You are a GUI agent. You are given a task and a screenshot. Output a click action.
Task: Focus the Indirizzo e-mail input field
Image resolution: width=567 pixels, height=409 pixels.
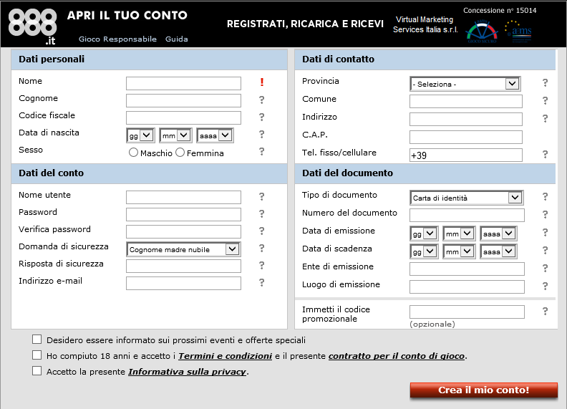(x=184, y=283)
